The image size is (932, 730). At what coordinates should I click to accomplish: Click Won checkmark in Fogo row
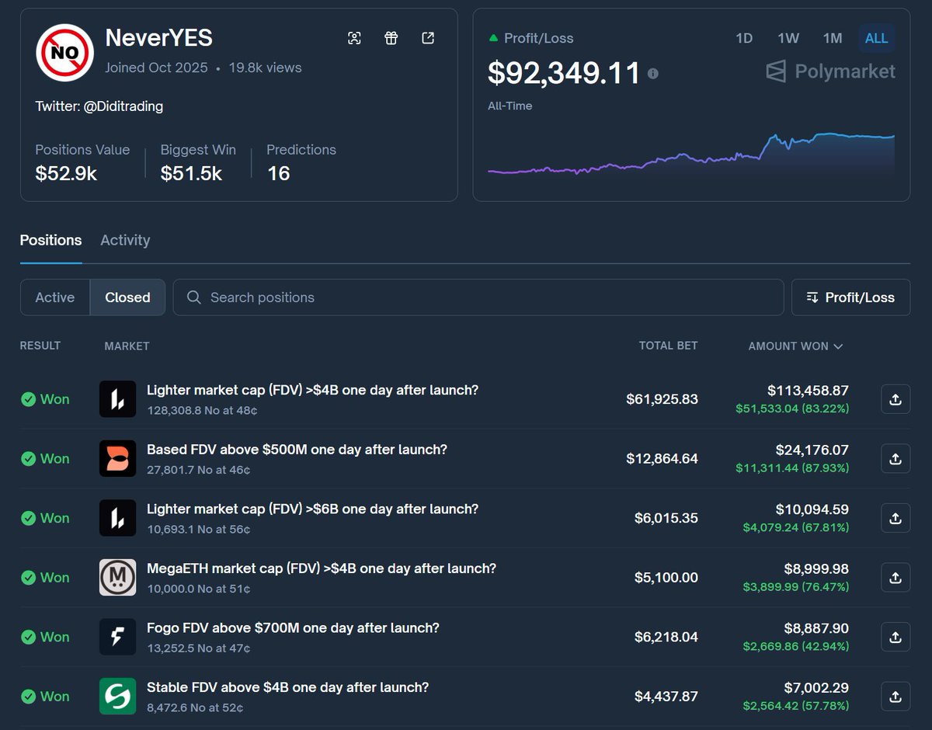click(29, 638)
